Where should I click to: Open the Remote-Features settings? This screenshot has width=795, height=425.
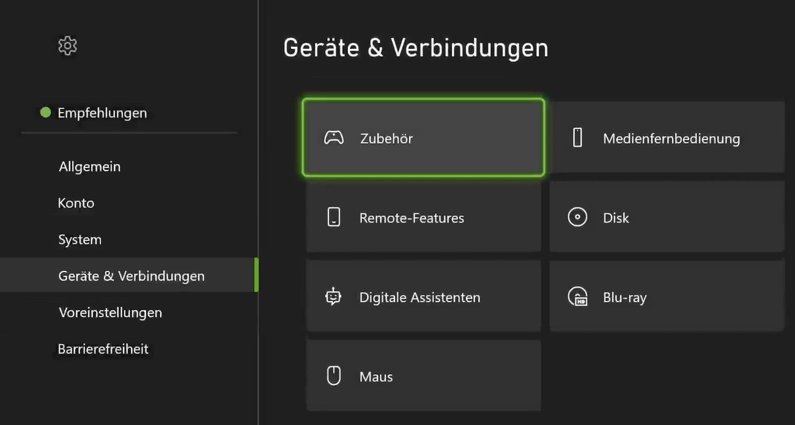(423, 217)
